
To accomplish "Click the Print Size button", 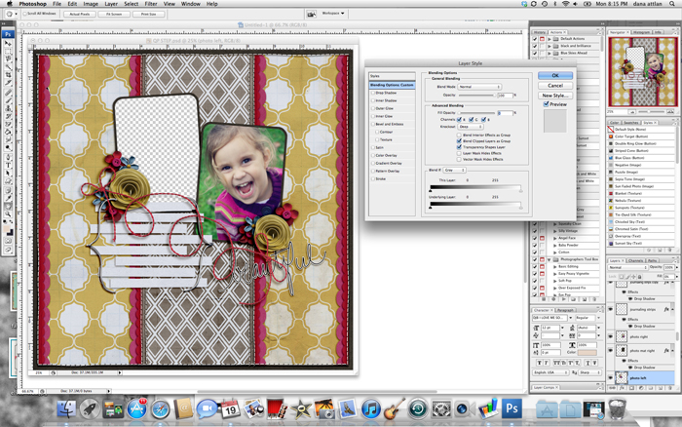I will click(x=148, y=14).
